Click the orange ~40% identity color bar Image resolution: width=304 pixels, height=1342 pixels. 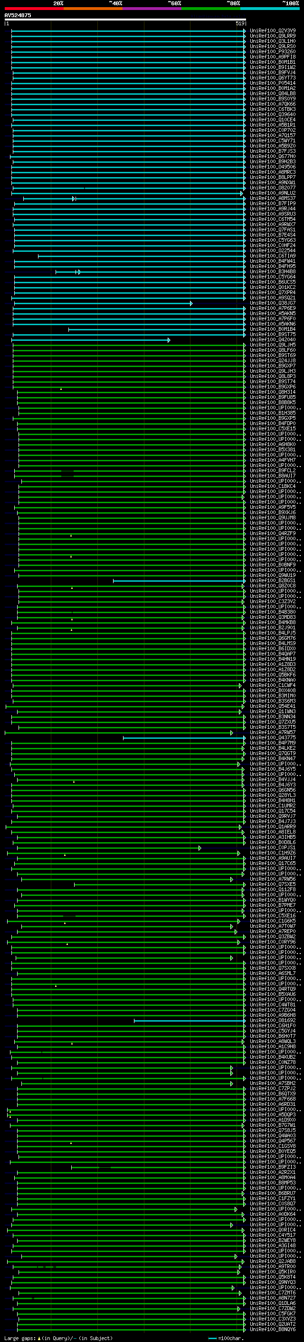[x=93, y=9]
